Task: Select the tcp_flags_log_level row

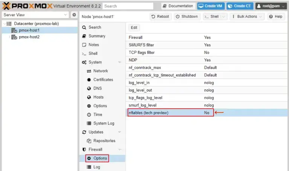Action: [x=207, y=98]
